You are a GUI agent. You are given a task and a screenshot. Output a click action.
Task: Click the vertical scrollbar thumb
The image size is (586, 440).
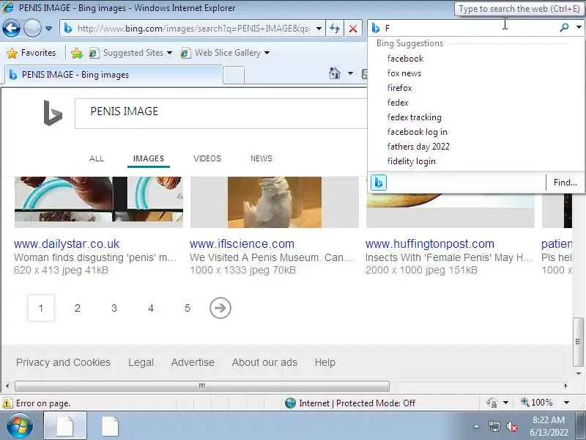pyautogui.click(x=578, y=342)
